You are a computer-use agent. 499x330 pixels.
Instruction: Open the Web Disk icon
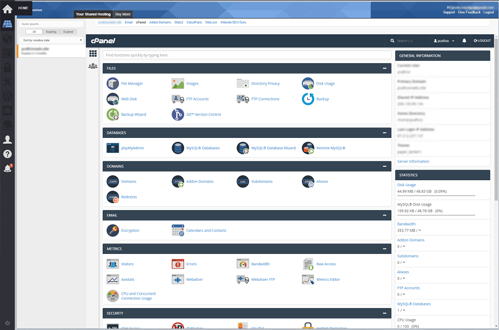coord(113,99)
